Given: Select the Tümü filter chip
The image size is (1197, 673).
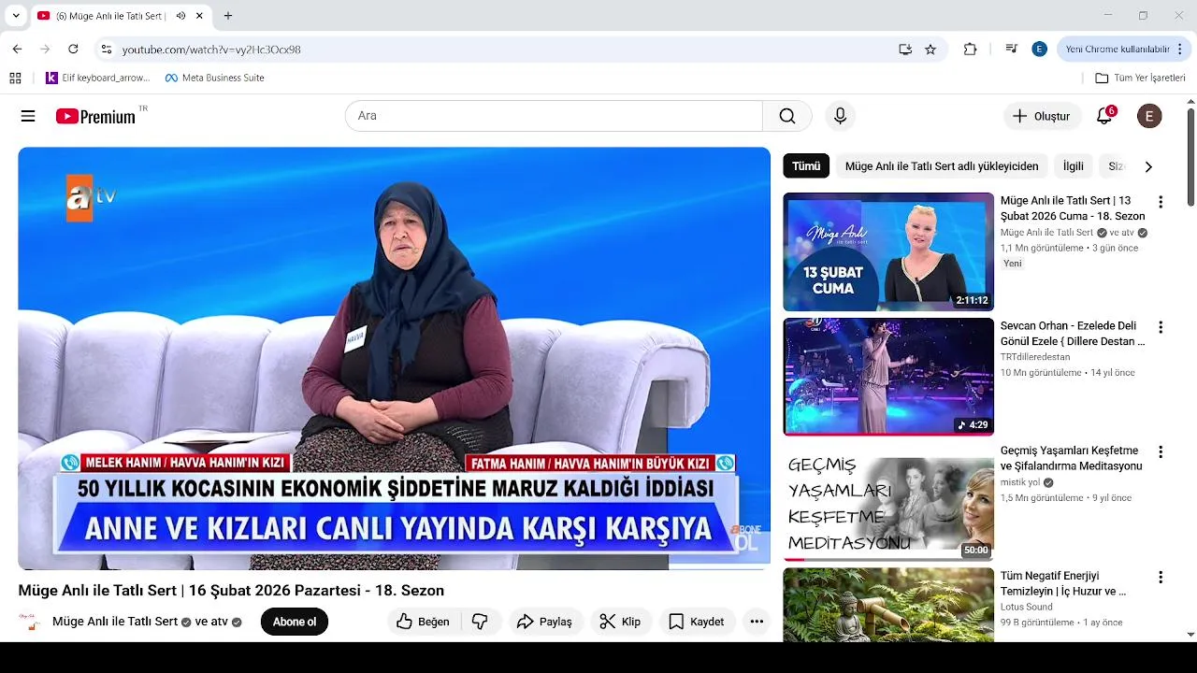Looking at the screenshot, I should tap(806, 166).
